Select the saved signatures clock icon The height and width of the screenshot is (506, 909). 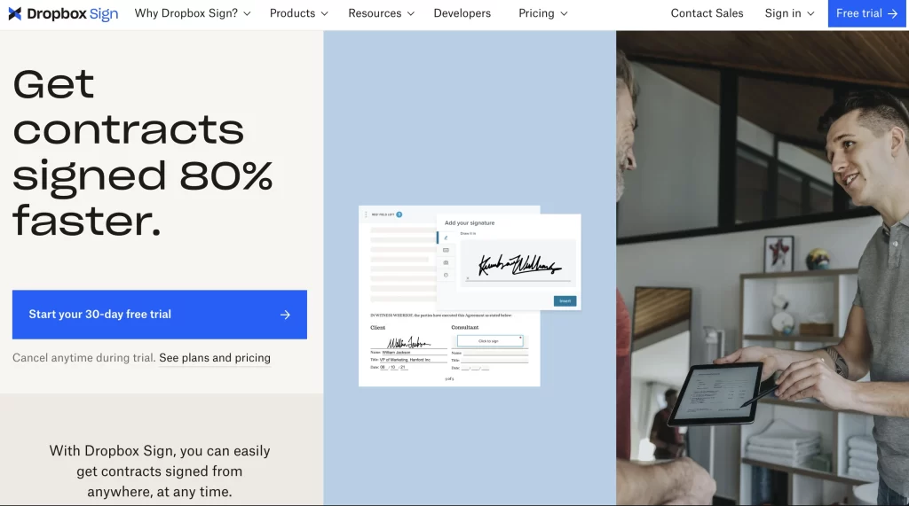point(446,275)
